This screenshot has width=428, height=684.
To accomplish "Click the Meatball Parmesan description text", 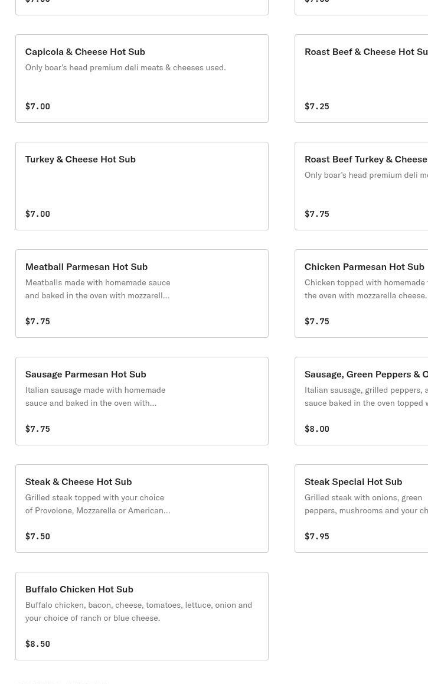I will pos(97,289).
